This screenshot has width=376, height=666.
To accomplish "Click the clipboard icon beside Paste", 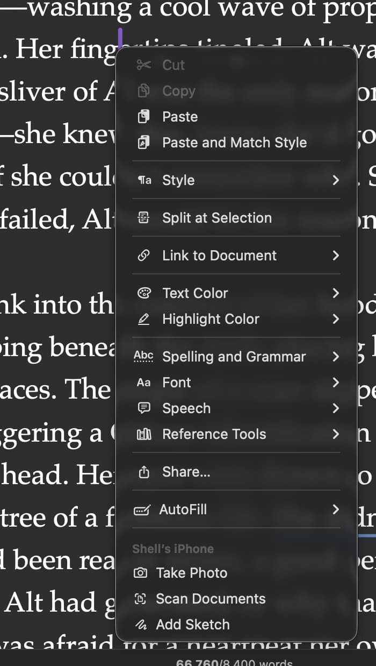I will pyautogui.click(x=143, y=117).
